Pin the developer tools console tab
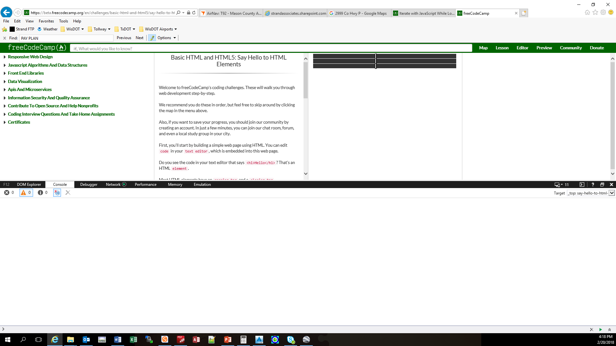This screenshot has height=346, width=616. click(582, 185)
